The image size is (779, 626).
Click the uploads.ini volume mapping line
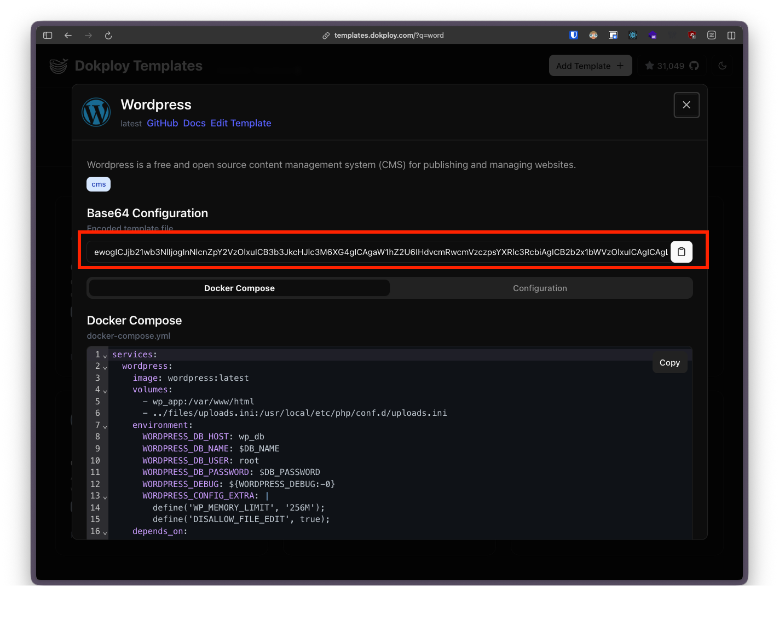tap(295, 413)
